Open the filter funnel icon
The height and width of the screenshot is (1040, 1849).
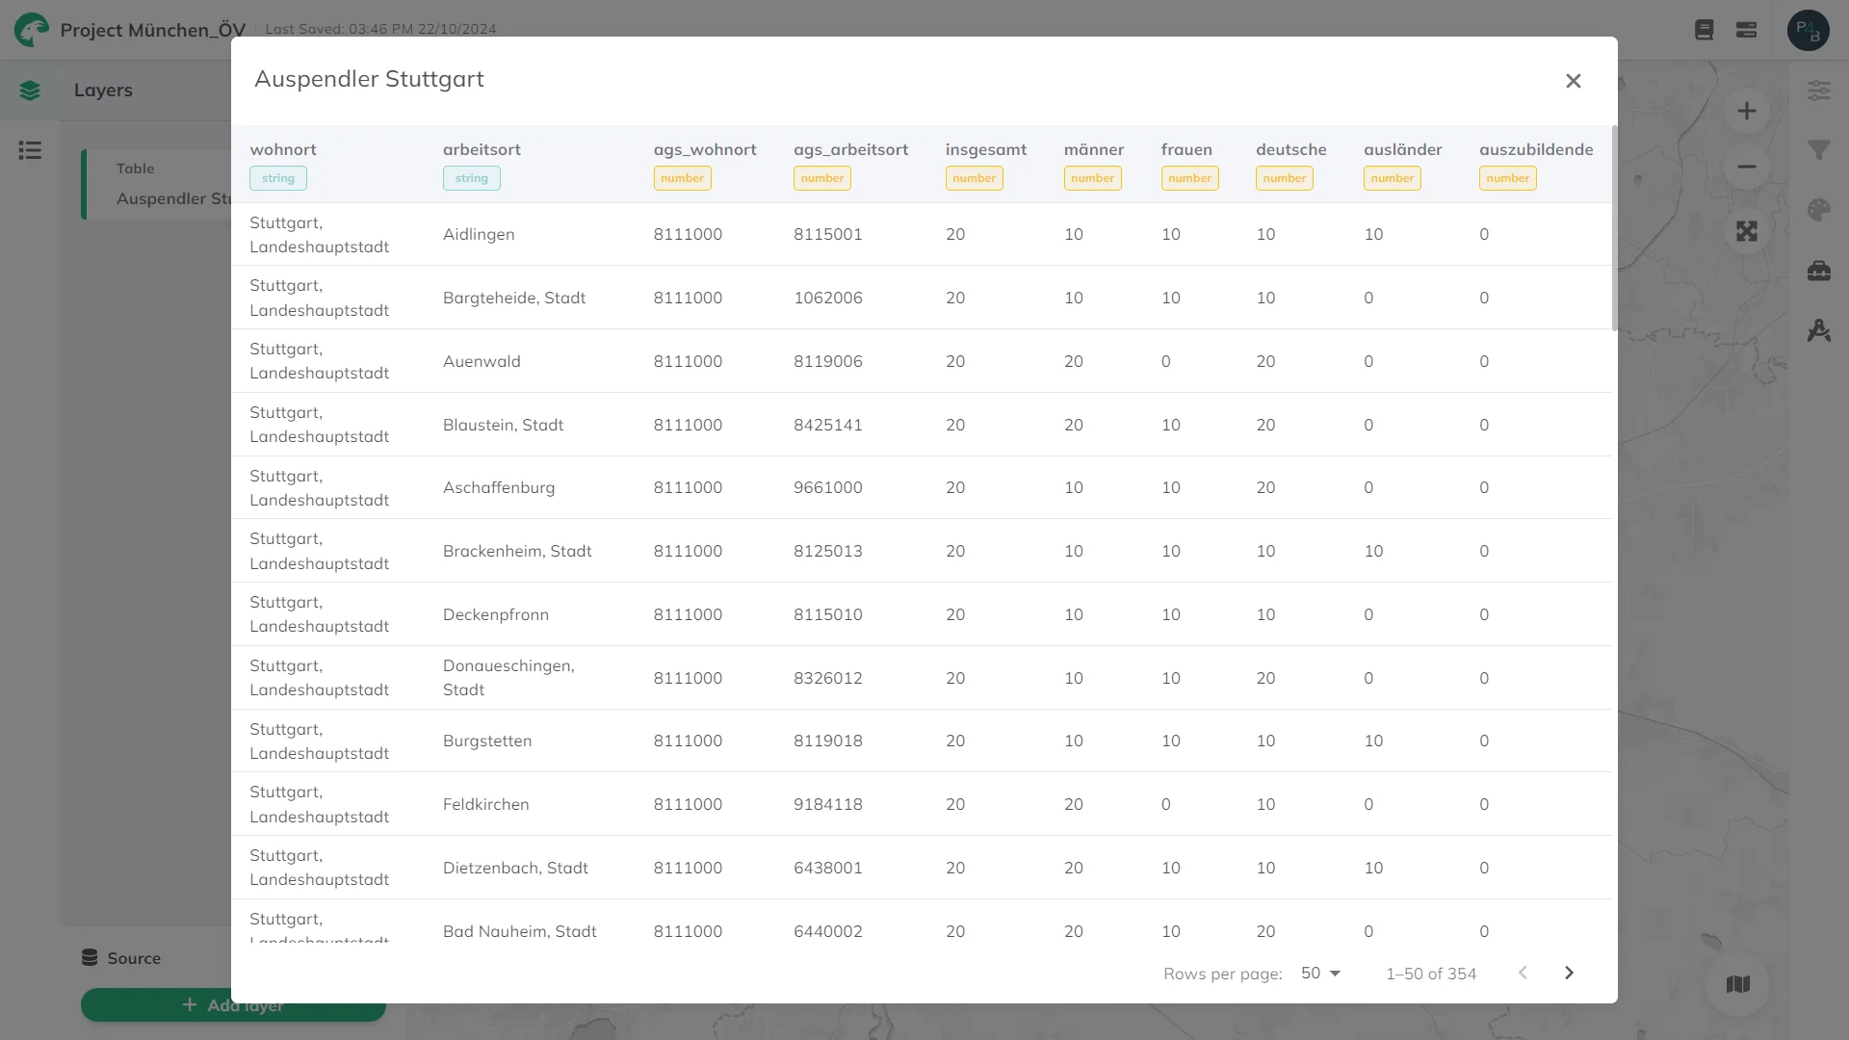pyautogui.click(x=1818, y=150)
